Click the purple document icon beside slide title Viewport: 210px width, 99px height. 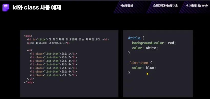6,8
